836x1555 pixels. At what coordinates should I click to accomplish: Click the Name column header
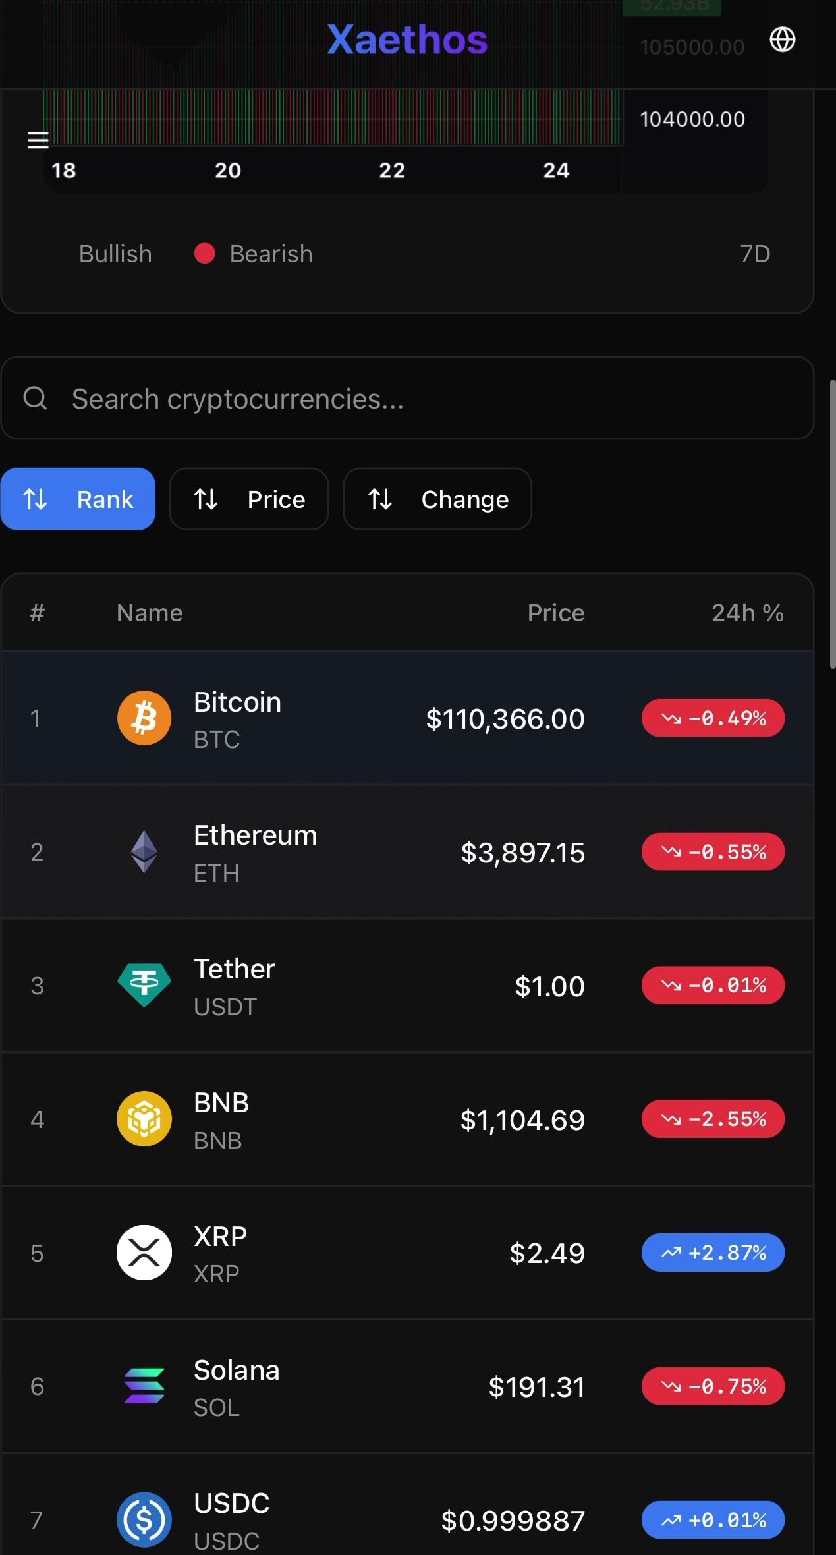150,613
